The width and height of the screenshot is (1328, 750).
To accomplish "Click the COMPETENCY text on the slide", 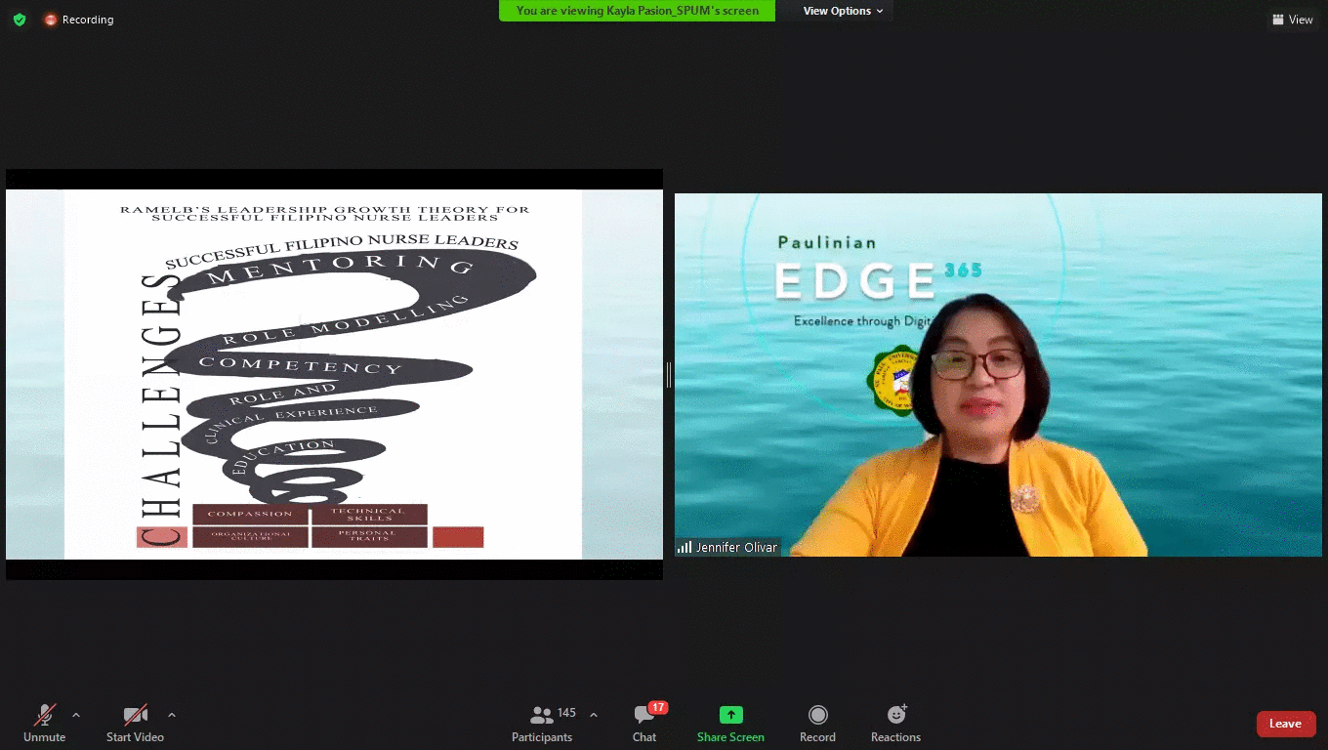I will click(301, 365).
